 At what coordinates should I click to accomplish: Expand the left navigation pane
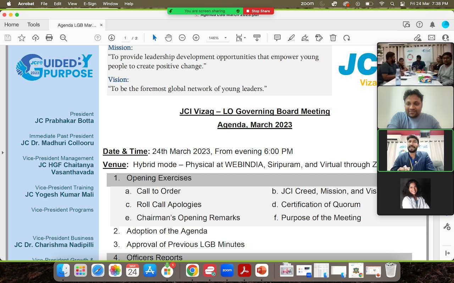3,153
